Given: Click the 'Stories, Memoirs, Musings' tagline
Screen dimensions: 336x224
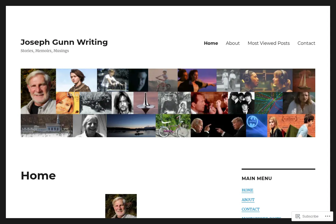Looking at the screenshot, I should (45, 51).
